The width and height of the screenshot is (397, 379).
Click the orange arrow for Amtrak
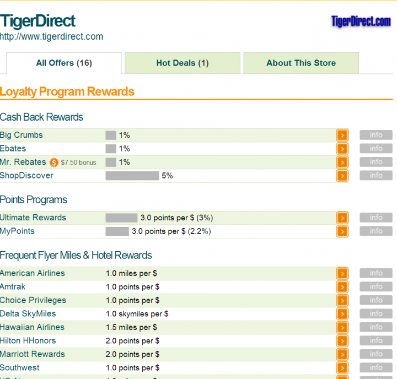click(x=342, y=287)
